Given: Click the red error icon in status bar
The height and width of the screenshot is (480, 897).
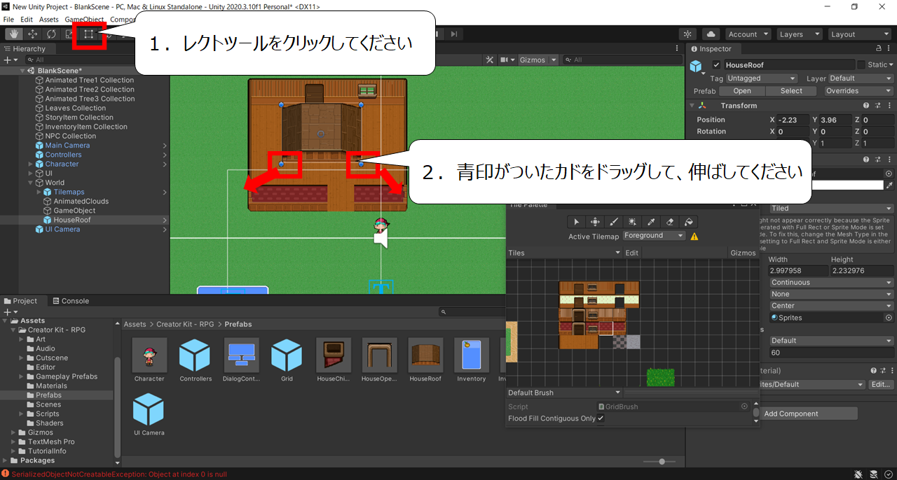Looking at the screenshot, I should (6, 474).
